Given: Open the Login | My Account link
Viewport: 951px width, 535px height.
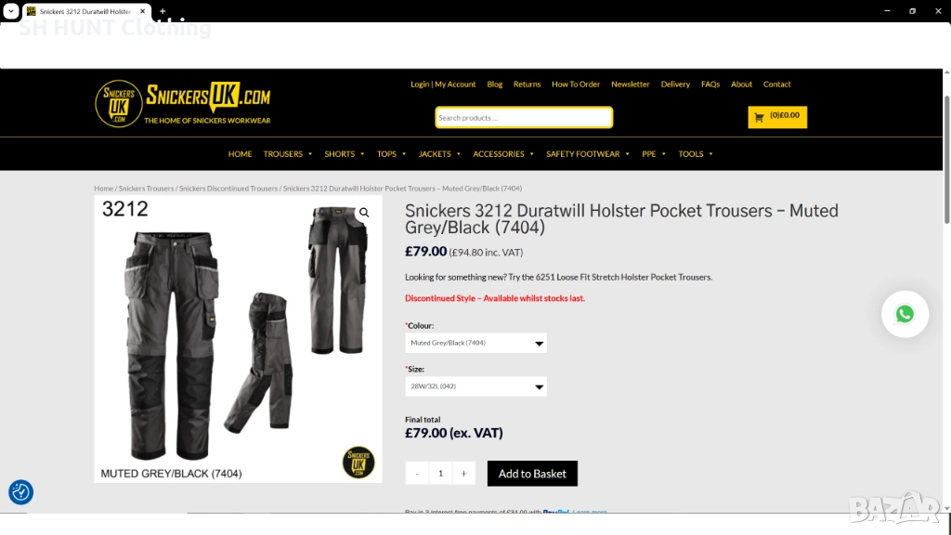Looking at the screenshot, I should (x=443, y=85).
